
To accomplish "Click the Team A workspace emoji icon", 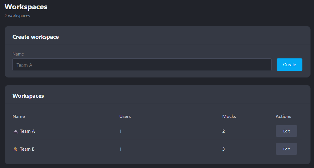I will pos(16,131).
